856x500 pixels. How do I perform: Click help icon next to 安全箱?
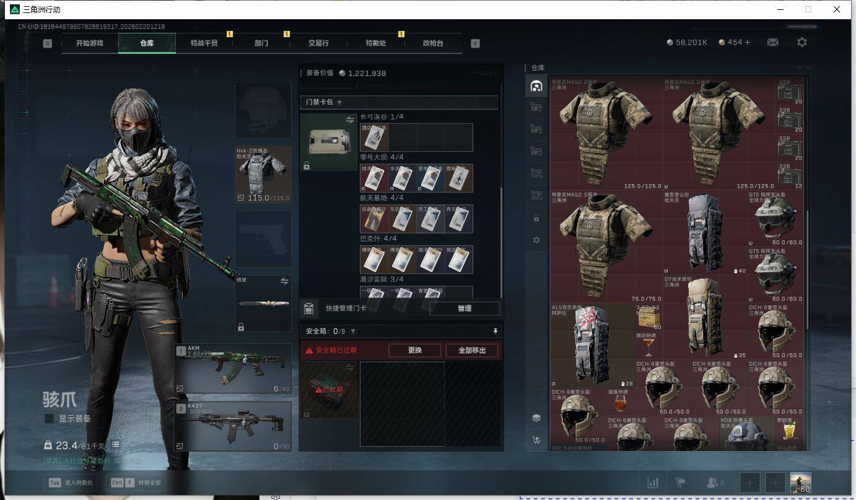coord(352,331)
